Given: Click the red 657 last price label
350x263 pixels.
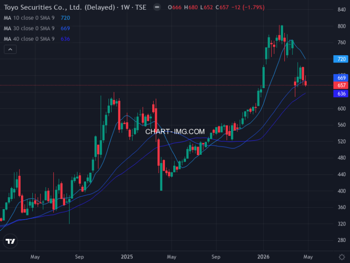Looking at the screenshot, I should click(x=340, y=85).
